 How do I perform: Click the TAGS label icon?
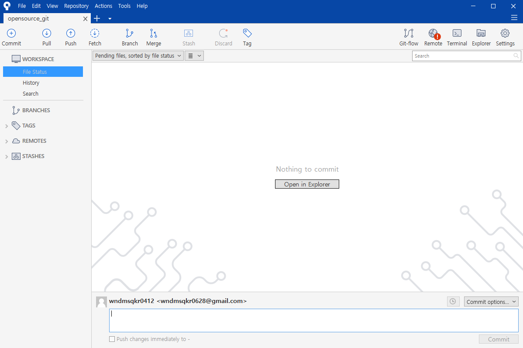point(16,125)
